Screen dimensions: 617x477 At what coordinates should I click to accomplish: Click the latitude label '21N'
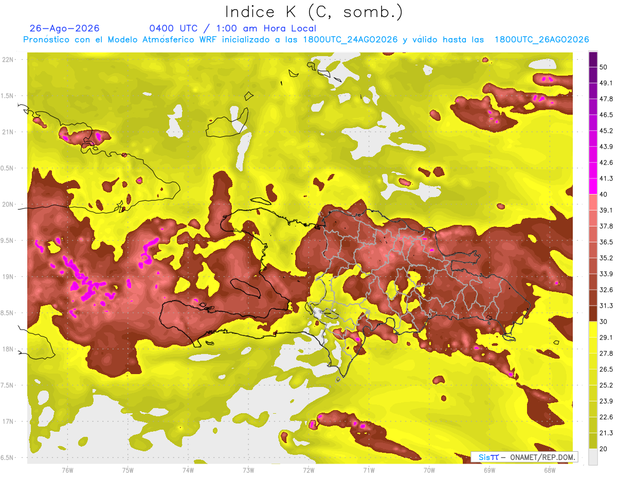(7, 132)
